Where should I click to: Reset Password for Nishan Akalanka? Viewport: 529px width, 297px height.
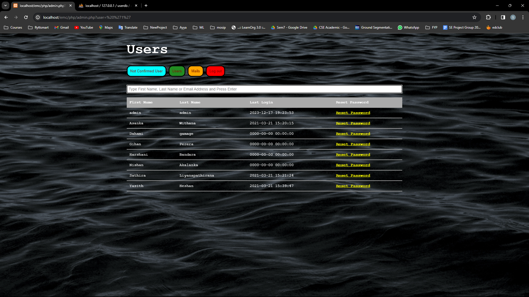point(353,165)
